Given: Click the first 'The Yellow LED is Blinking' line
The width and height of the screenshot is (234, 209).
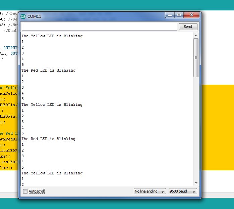Looking at the screenshot, I should coord(52,36).
